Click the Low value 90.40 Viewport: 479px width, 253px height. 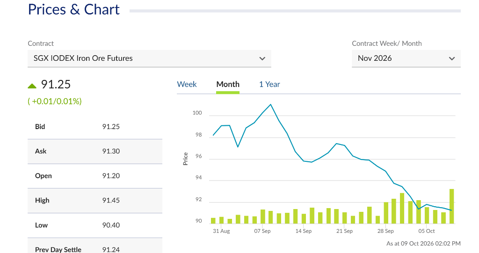coord(111,225)
